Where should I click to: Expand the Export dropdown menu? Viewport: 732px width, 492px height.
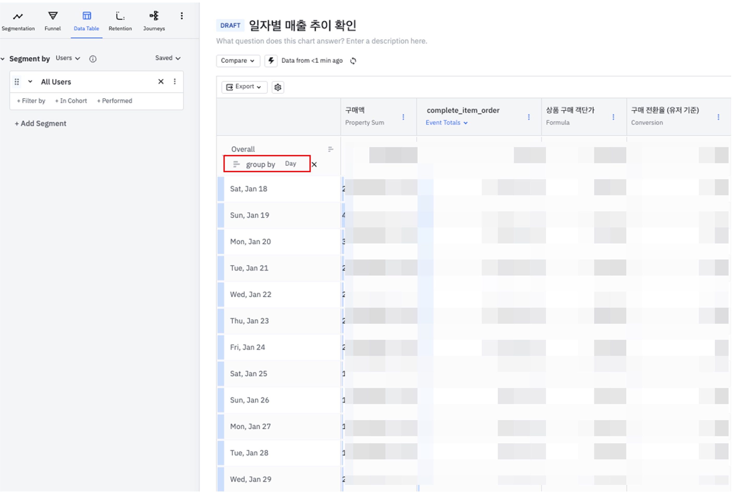244,87
